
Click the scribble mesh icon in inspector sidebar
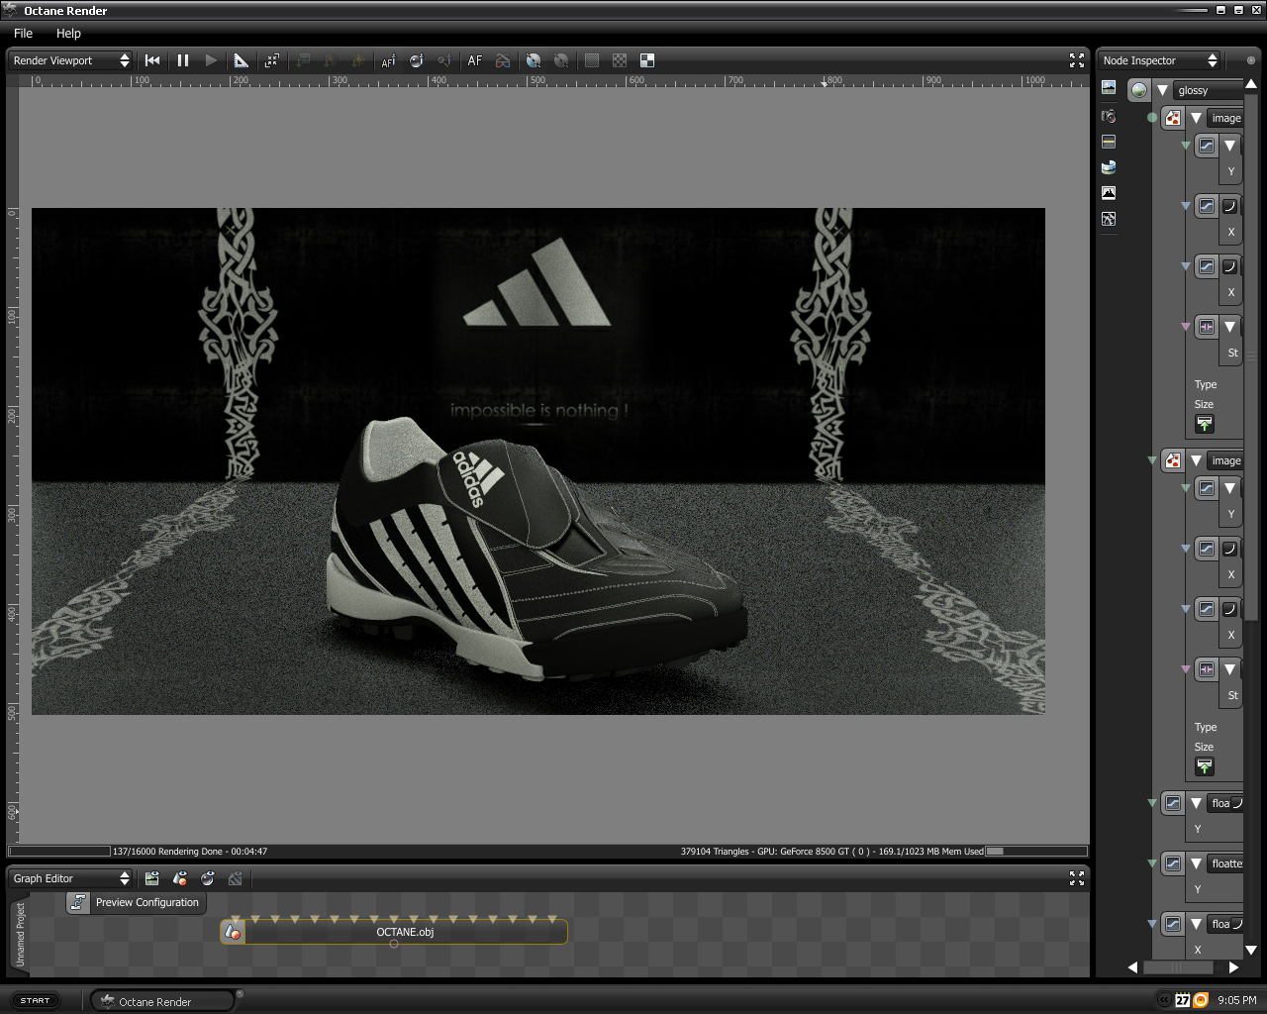pos(1109,219)
